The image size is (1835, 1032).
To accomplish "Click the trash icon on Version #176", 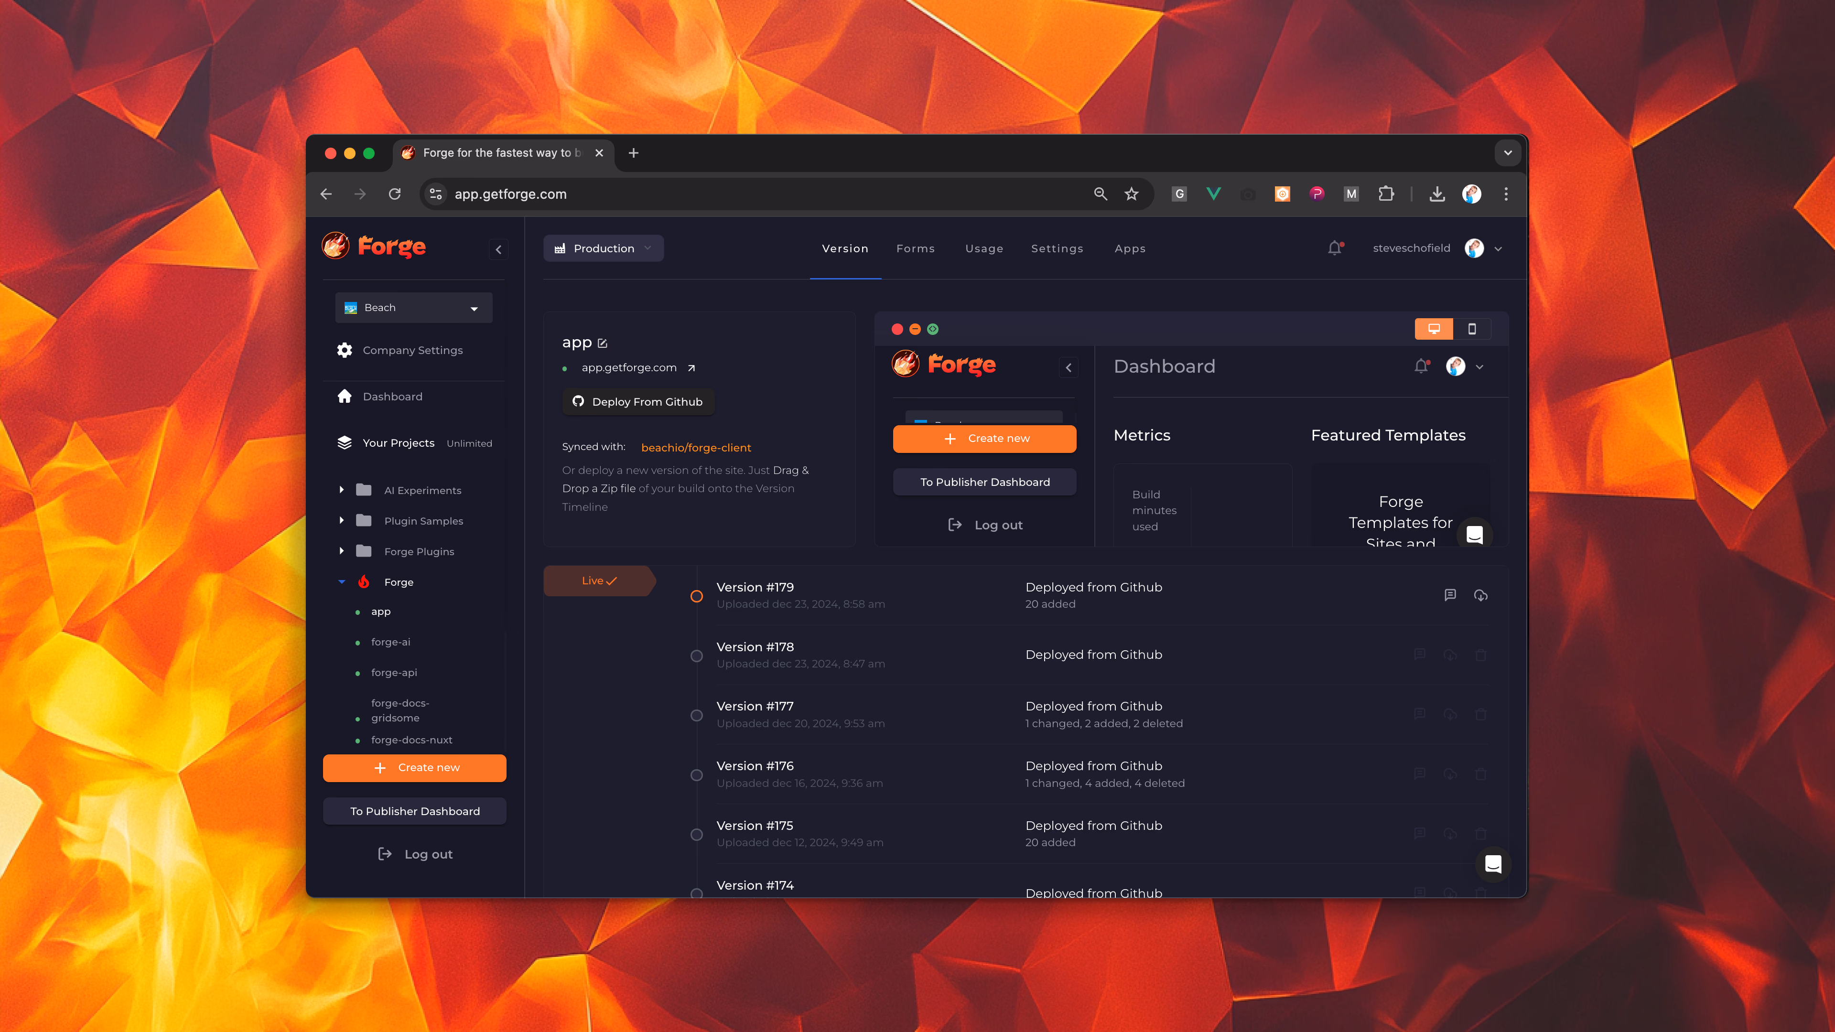I will point(1481,774).
